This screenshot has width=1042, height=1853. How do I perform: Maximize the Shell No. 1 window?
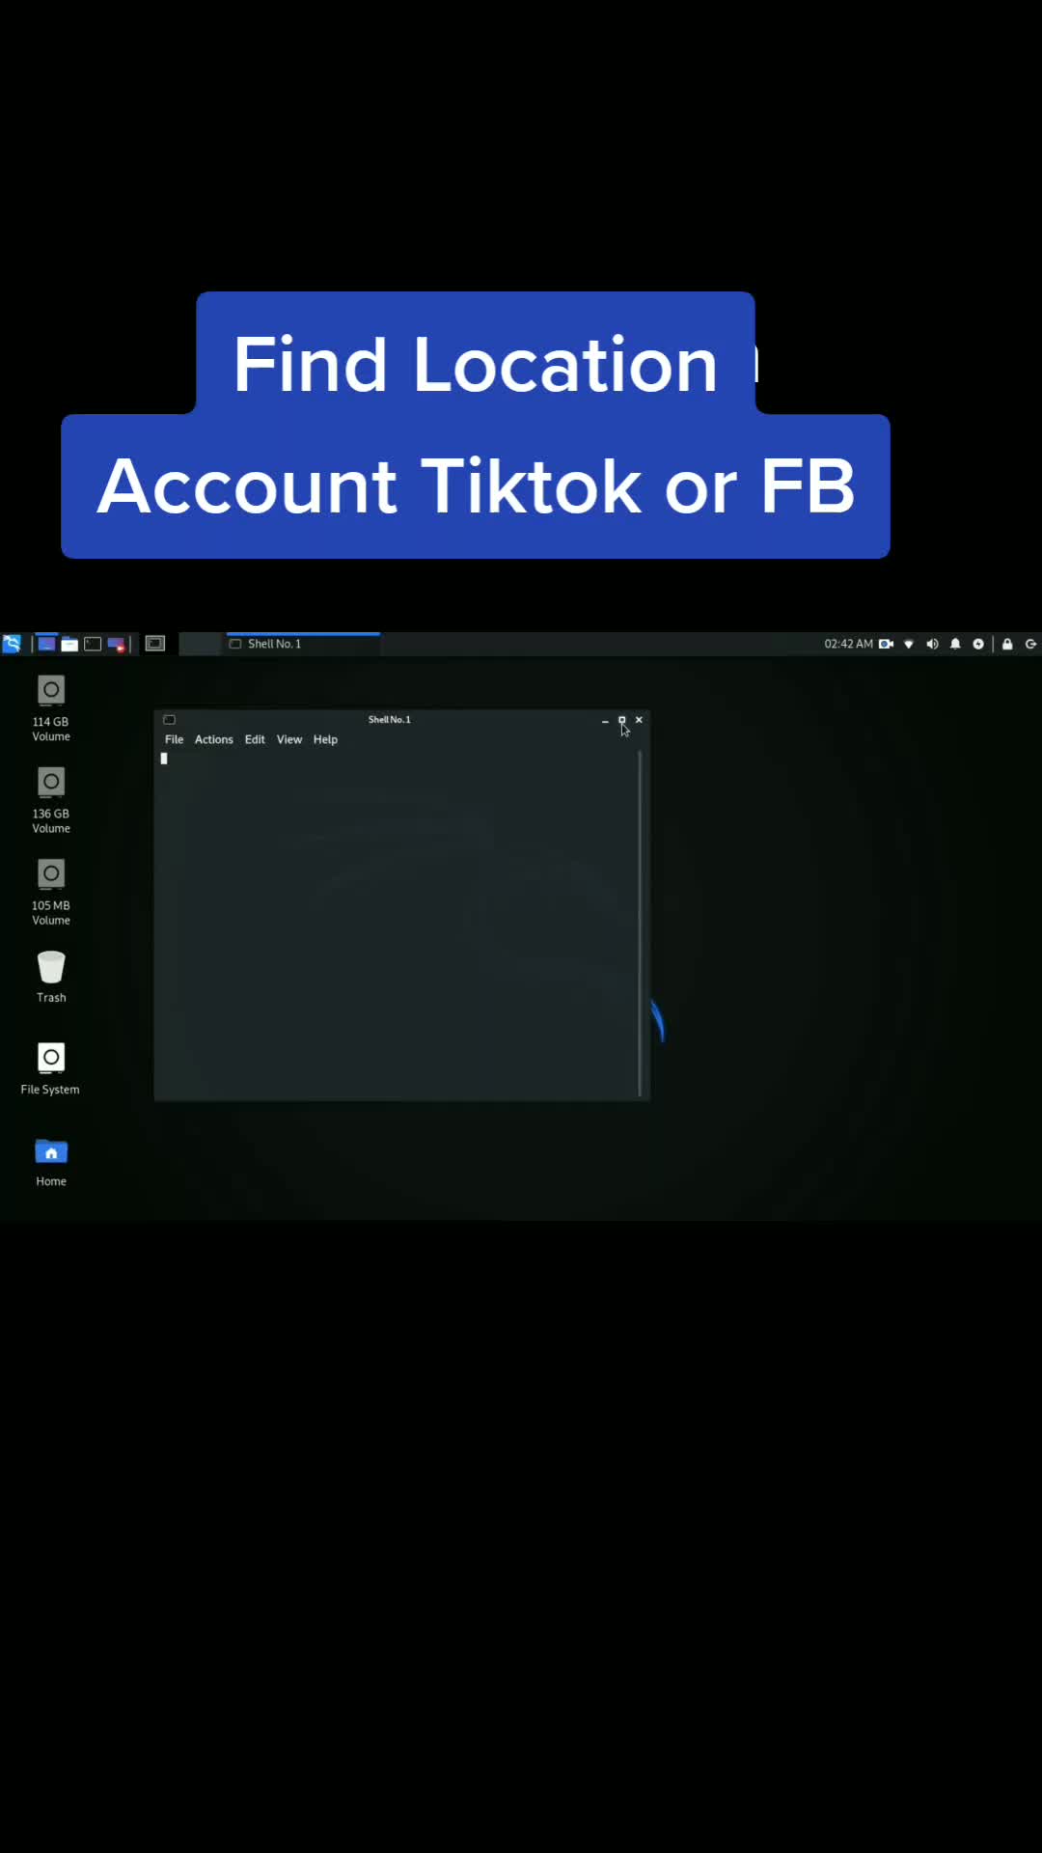[622, 720]
